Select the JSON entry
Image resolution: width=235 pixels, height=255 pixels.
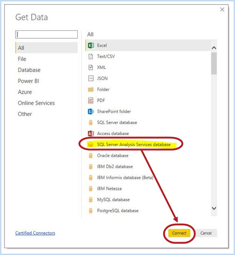pos(148,79)
